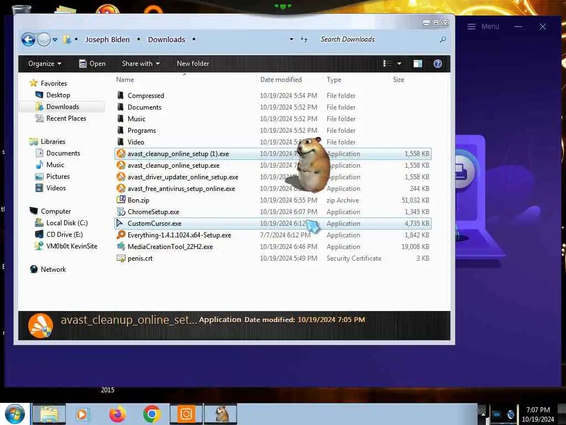Select Computer in the navigation pane
Screen dimensions: 566x425
(x=56, y=211)
